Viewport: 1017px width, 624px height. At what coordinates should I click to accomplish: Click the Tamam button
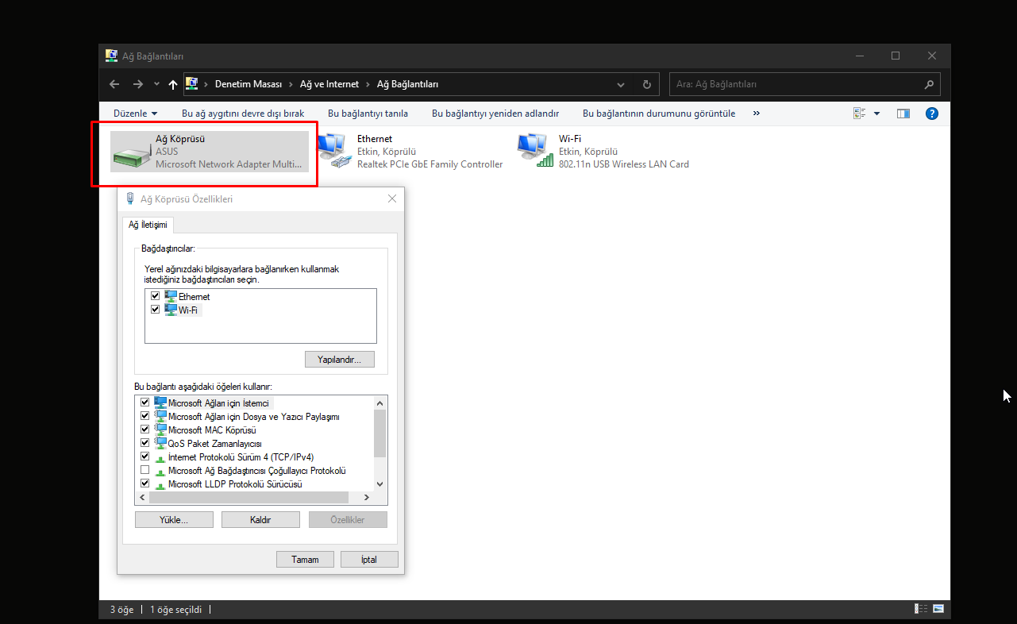[x=305, y=560]
